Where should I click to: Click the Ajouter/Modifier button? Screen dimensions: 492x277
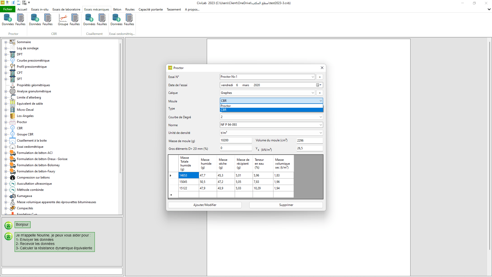point(205,205)
